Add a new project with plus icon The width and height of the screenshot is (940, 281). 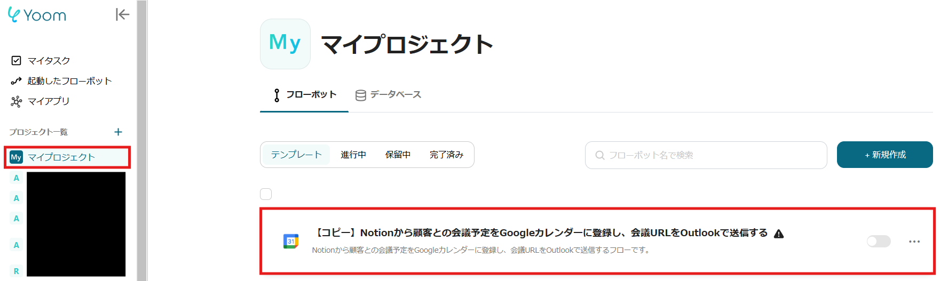(x=119, y=132)
